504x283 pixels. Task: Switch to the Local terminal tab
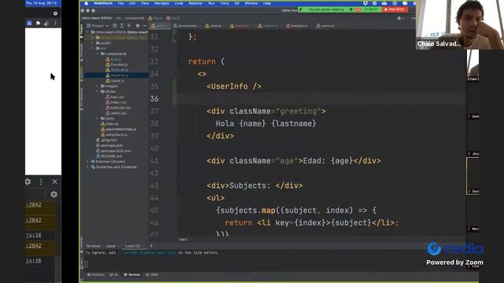click(110, 246)
